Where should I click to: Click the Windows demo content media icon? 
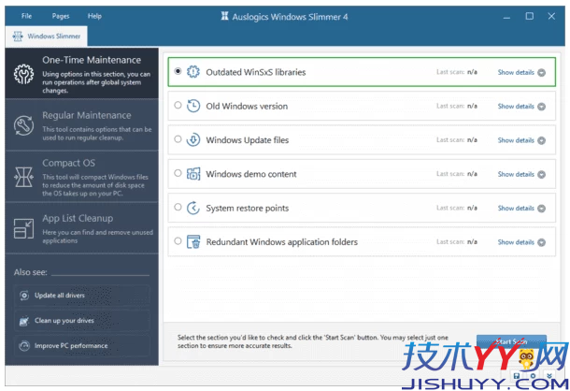click(x=193, y=174)
